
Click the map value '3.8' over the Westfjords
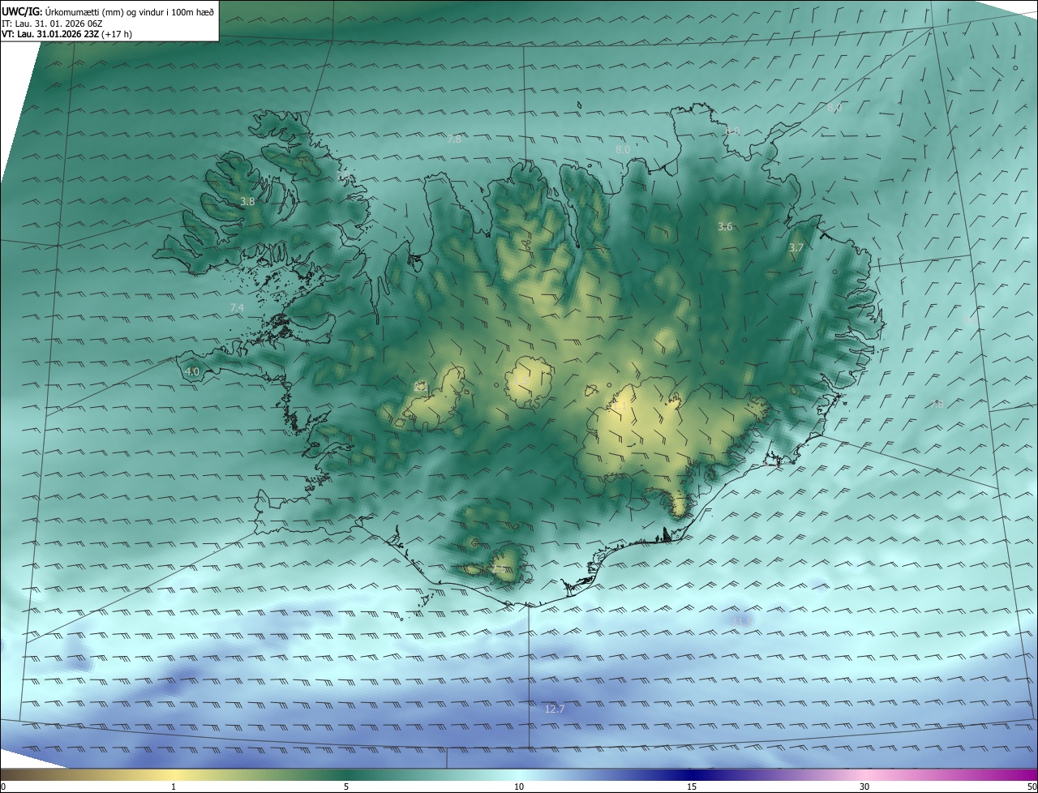[248, 201]
